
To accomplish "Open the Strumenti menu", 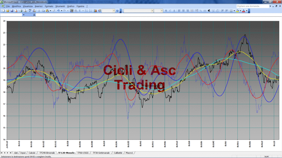I will pyautogui.click(x=60, y=6).
